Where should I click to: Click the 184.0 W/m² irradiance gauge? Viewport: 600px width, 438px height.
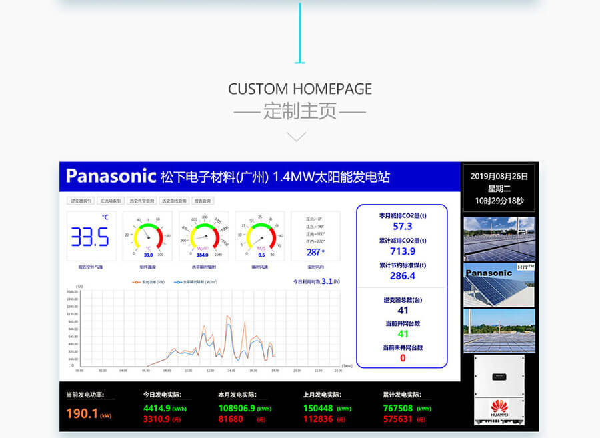coord(203,236)
